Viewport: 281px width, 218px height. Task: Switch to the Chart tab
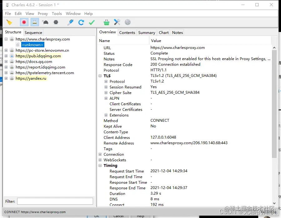tap(164, 32)
